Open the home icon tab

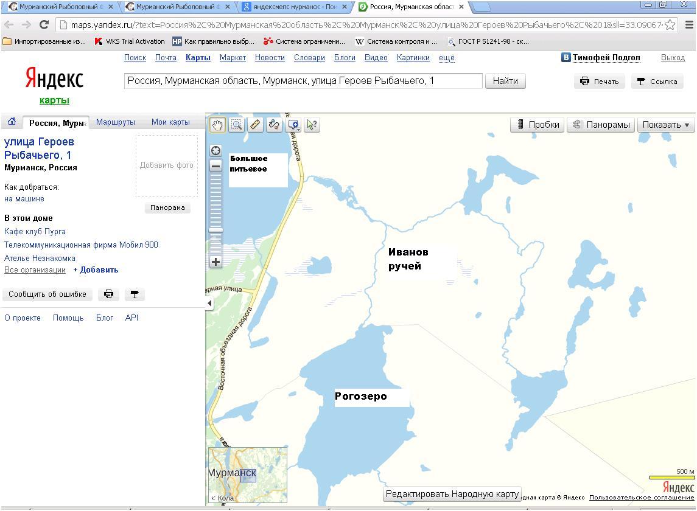[x=12, y=122]
